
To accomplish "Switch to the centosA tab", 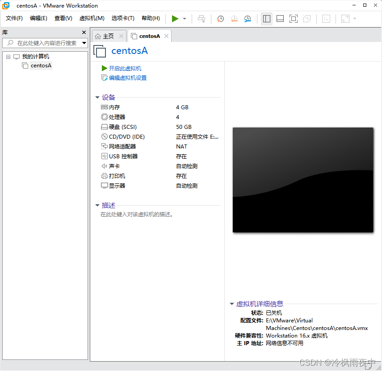I will [149, 36].
